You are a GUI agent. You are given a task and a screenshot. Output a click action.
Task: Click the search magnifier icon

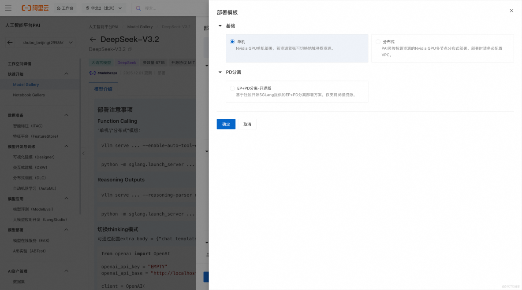pyautogui.click(x=138, y=8)
